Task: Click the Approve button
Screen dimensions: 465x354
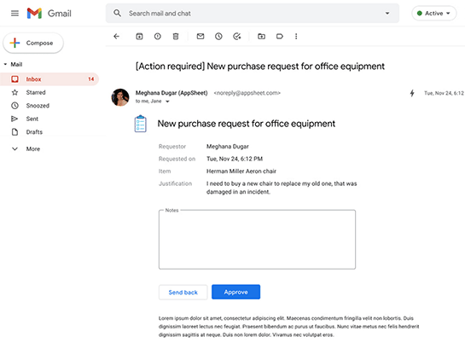Action: point(235,292)
